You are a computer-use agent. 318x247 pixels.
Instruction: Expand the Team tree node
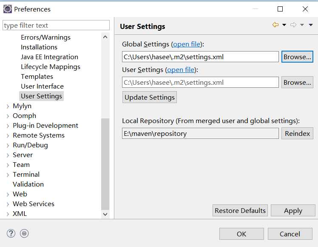point(8,165)
